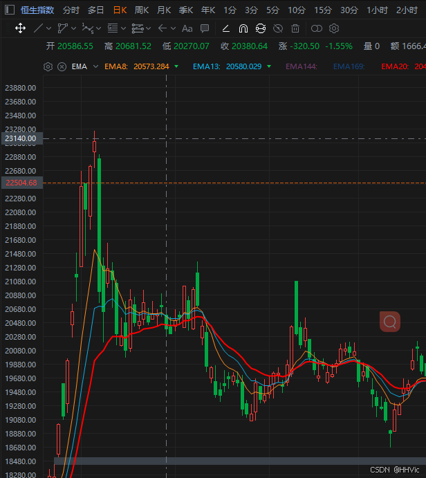Open EMA13 green triangle dropdown
The image size is (426, 478).
tap(269, 66)
